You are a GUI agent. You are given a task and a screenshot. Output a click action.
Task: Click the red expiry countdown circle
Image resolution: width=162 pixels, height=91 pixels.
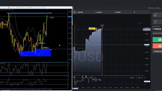pos(102,26)
